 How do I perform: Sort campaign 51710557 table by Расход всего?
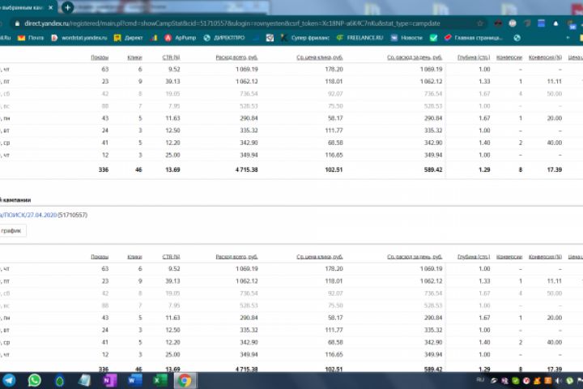point(236,257)
